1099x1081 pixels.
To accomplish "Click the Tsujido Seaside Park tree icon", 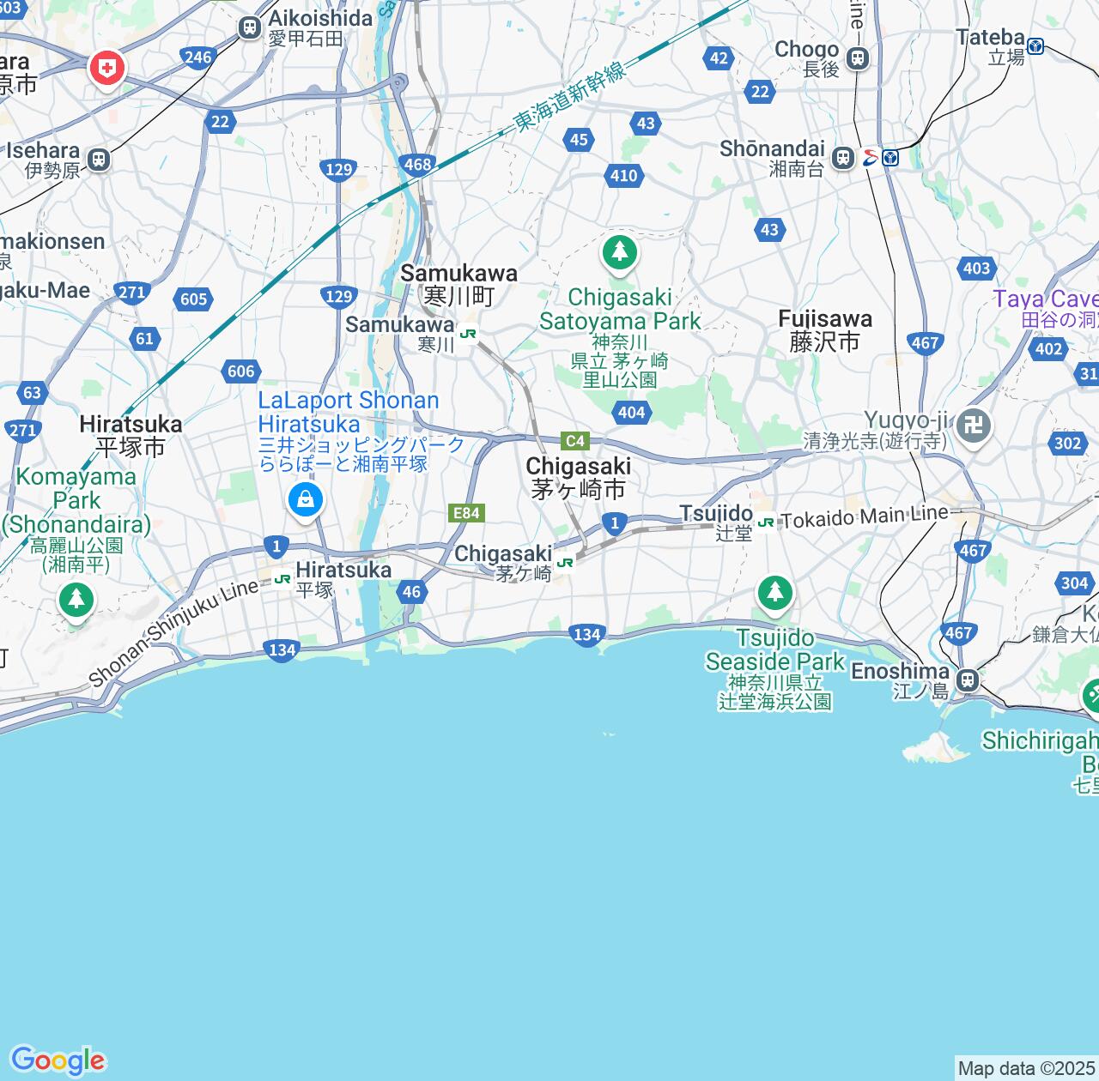I will [775, 595].
